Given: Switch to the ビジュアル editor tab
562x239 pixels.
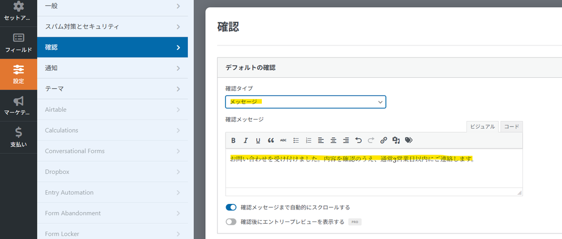Looking at the screenshot, I should 482,127.
